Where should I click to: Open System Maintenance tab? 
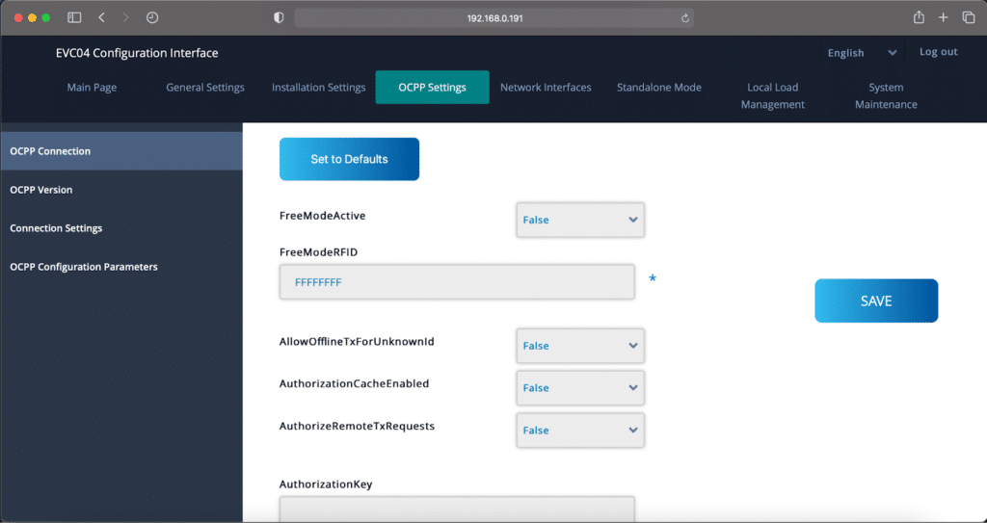pyautogui.click(x=886, y=95)
